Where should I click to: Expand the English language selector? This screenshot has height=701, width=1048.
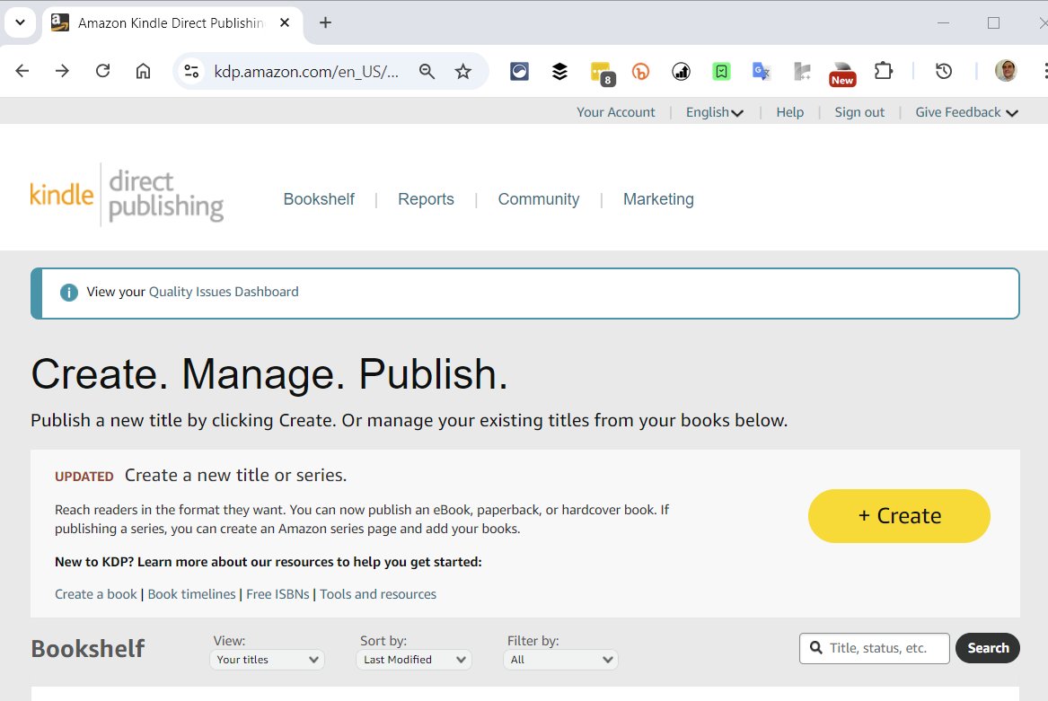click(x=714, y=111)
